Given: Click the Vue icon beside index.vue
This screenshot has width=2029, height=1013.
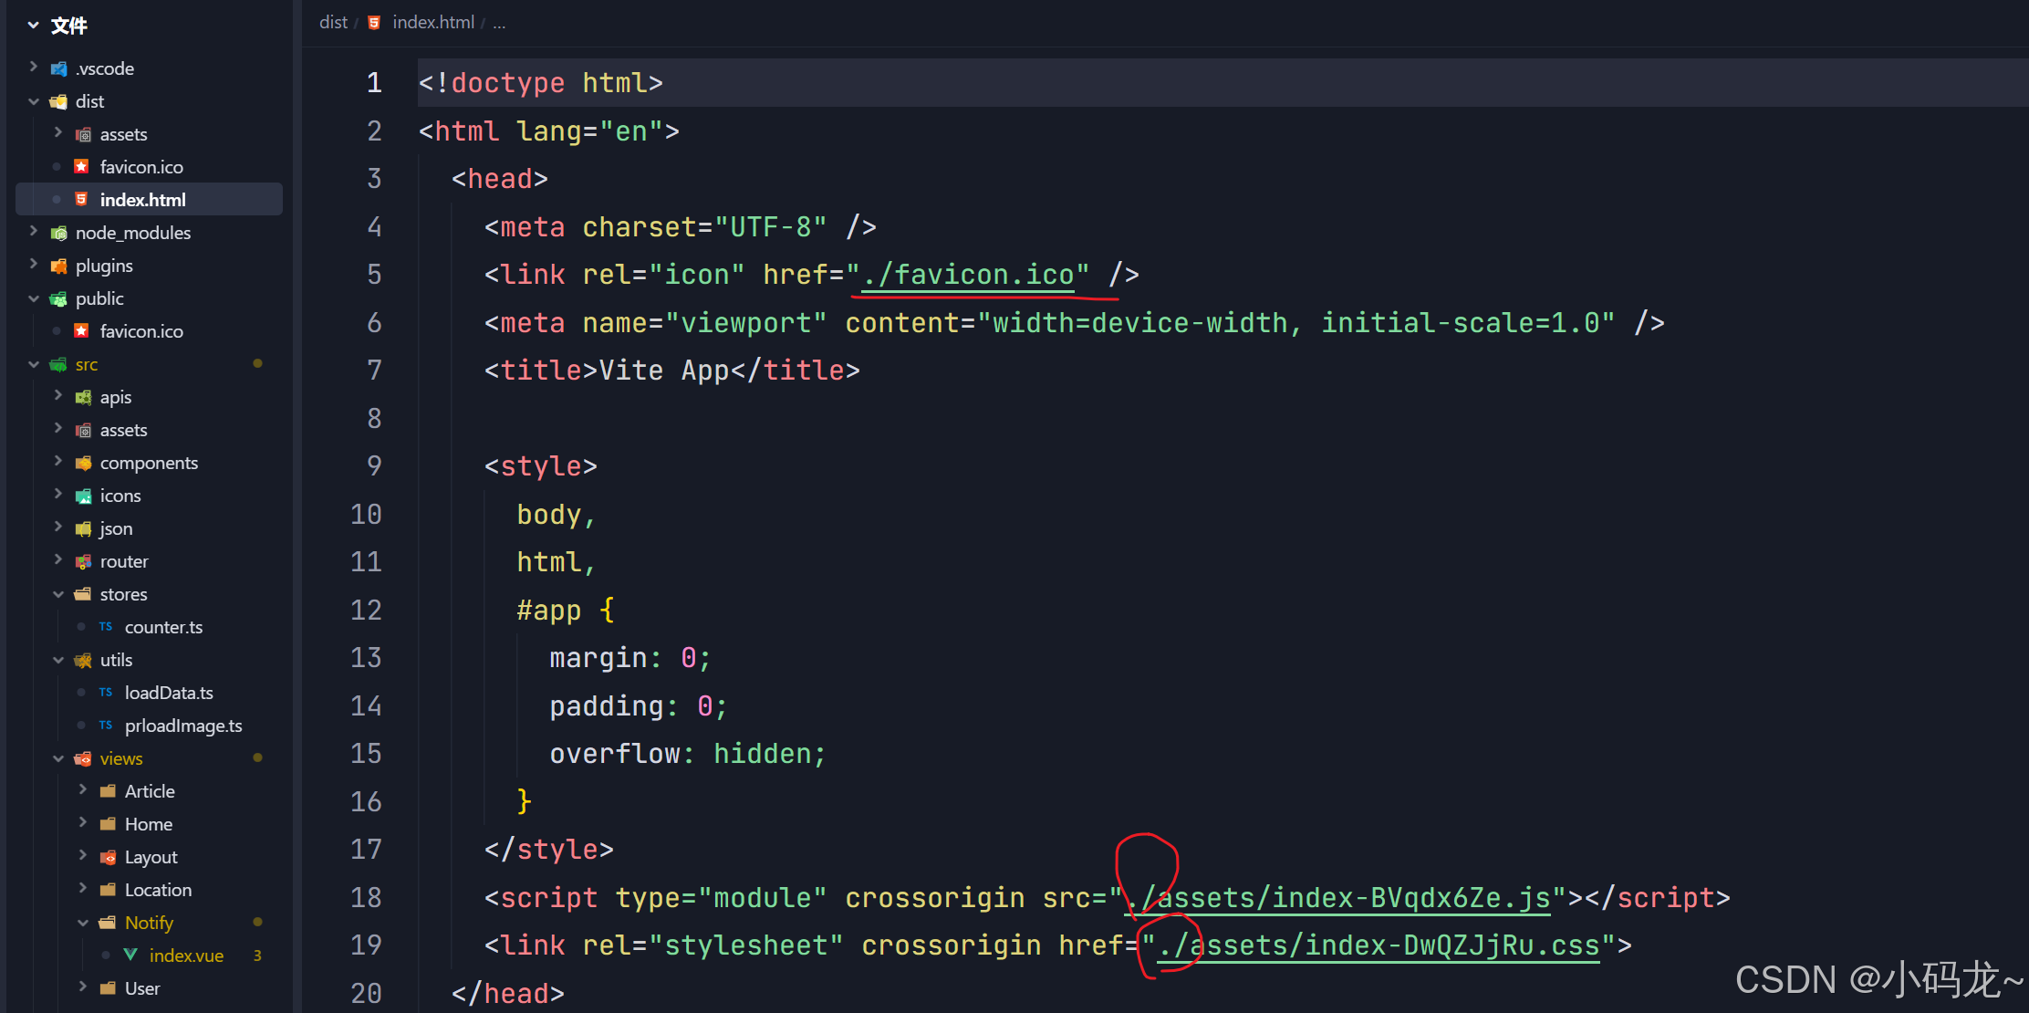Looking at the screenshot, I should (131, 956).
